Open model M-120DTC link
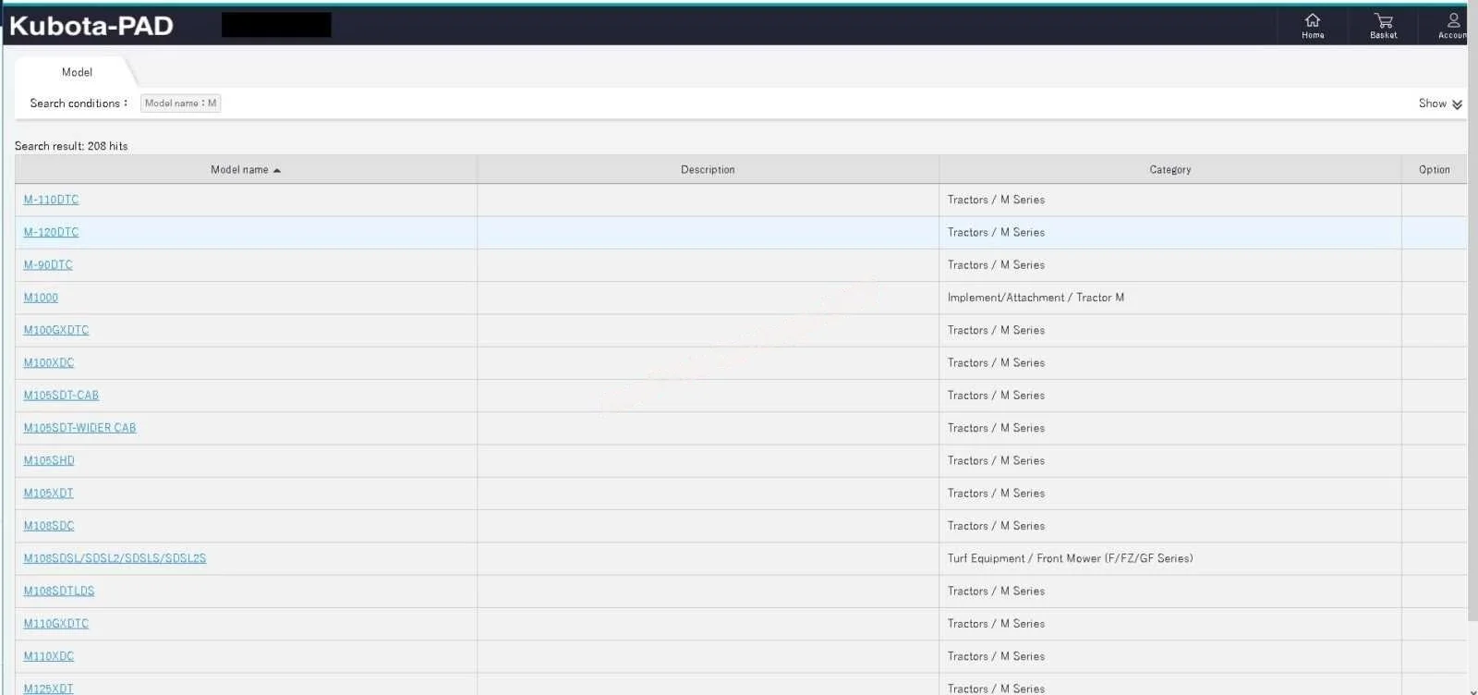 pyautogui.click(x=51, y=232)
